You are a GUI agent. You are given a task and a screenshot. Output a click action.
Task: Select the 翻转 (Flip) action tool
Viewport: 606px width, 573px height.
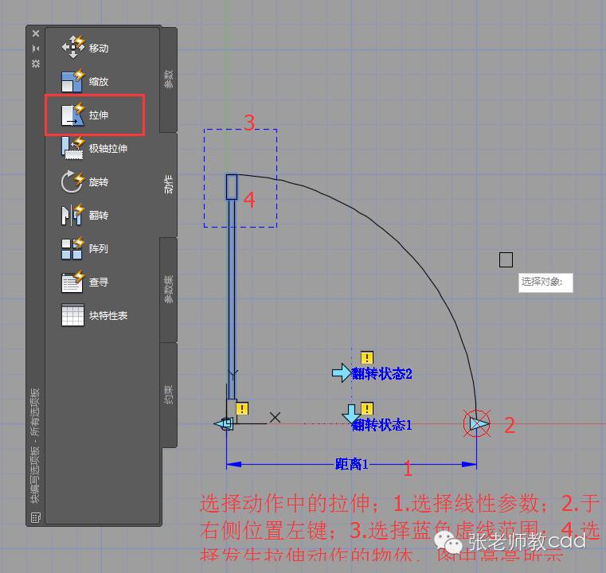86,215
